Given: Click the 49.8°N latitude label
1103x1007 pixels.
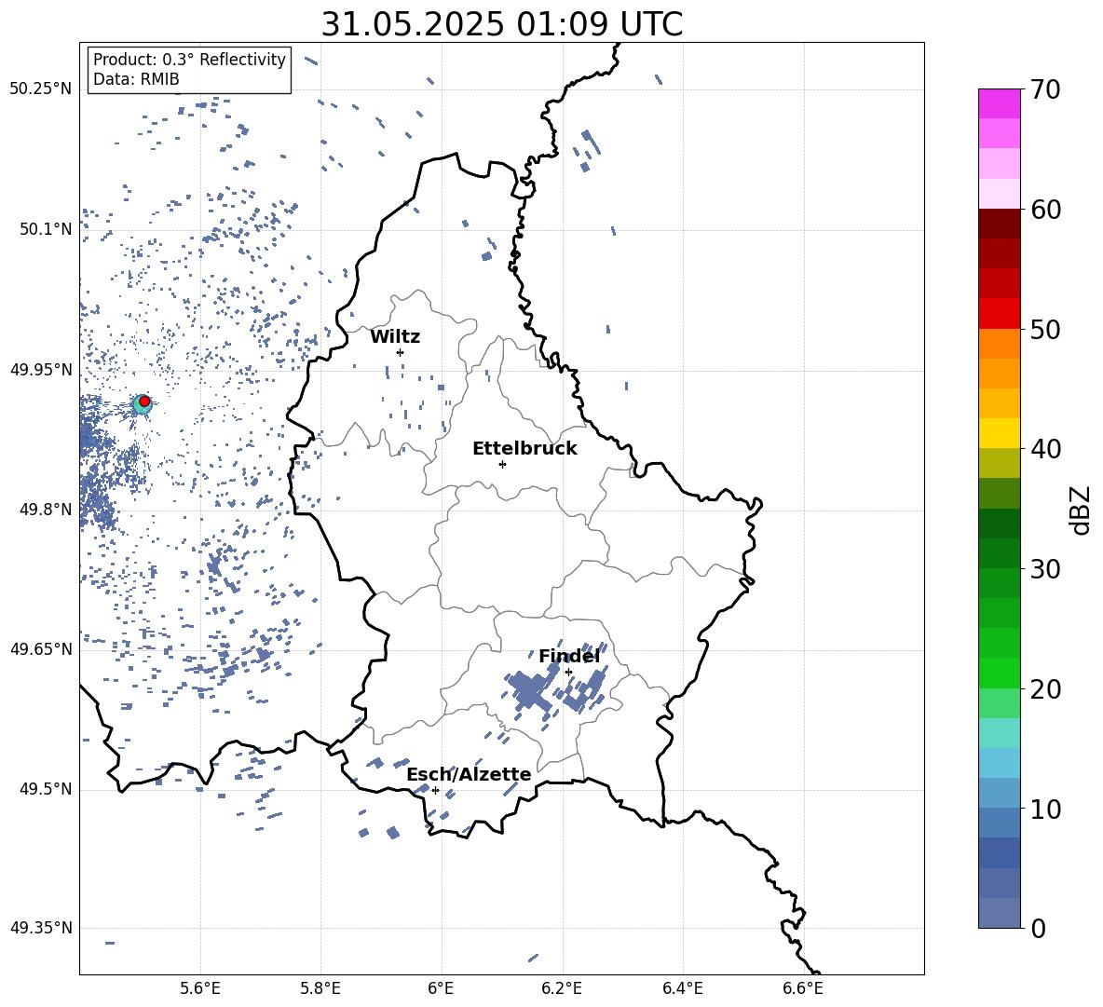Looking at the screenshot, I should (x=46, y=510).
